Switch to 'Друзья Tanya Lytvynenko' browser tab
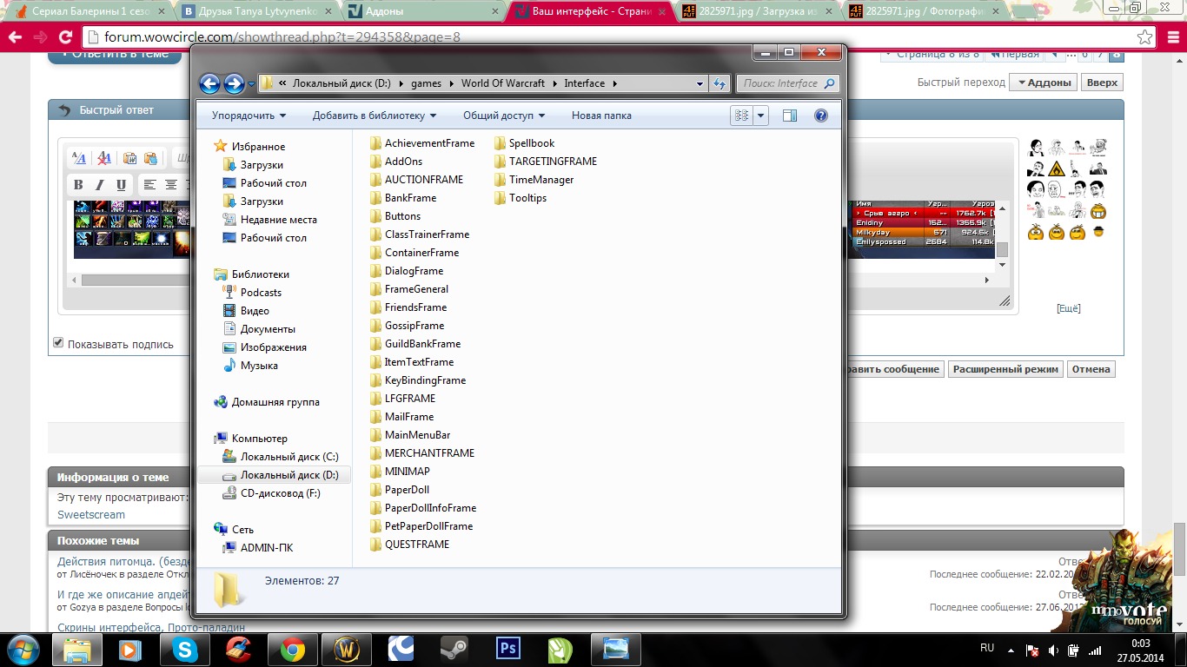The height and width of the screenshot is (667, 1187). (x=257, y=11)
